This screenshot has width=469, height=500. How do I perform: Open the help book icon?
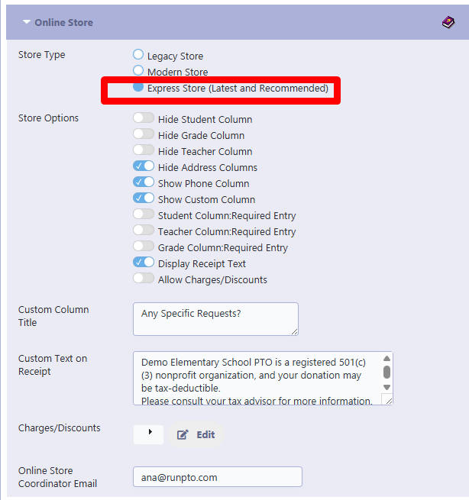pyautogui.click(x=448, y=22)
